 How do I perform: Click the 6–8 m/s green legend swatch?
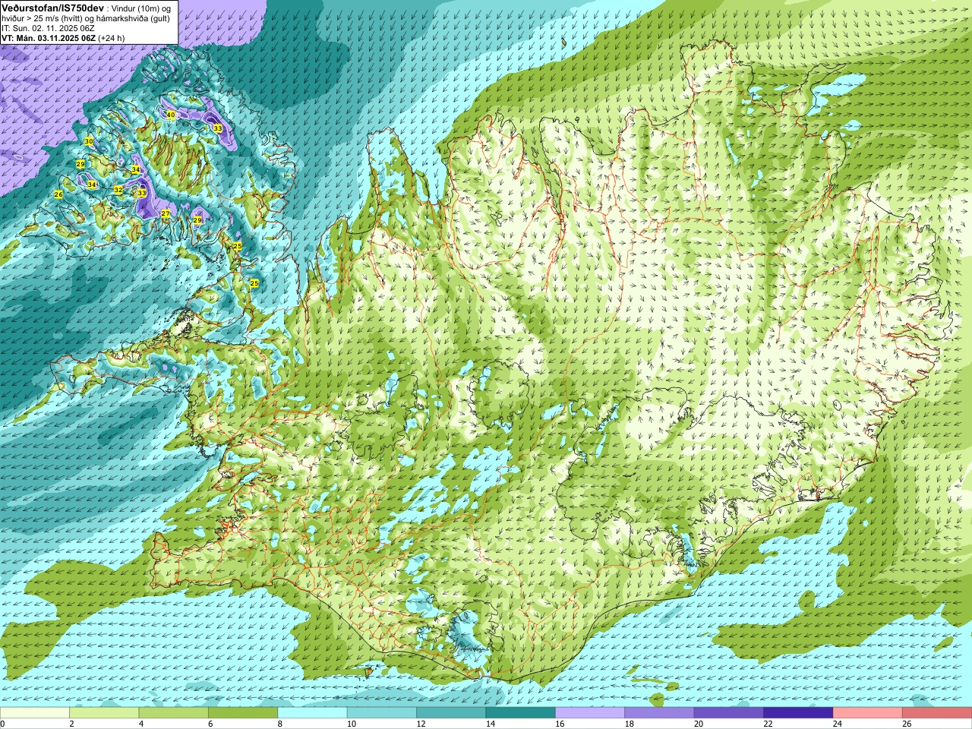point(243,713)
